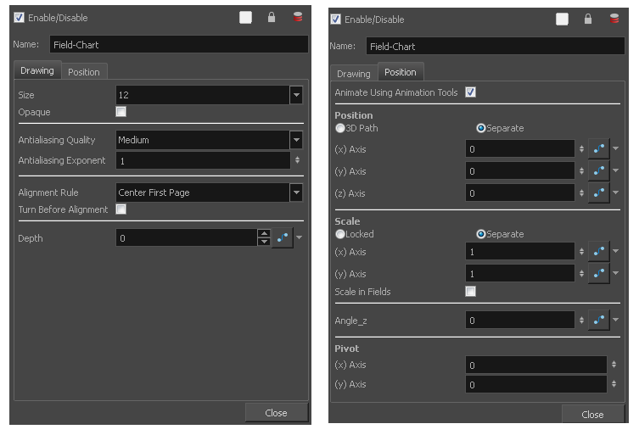639x435 pixels.
Task: Switch to Drawing tab in right panel
Action: click(354, 74)
